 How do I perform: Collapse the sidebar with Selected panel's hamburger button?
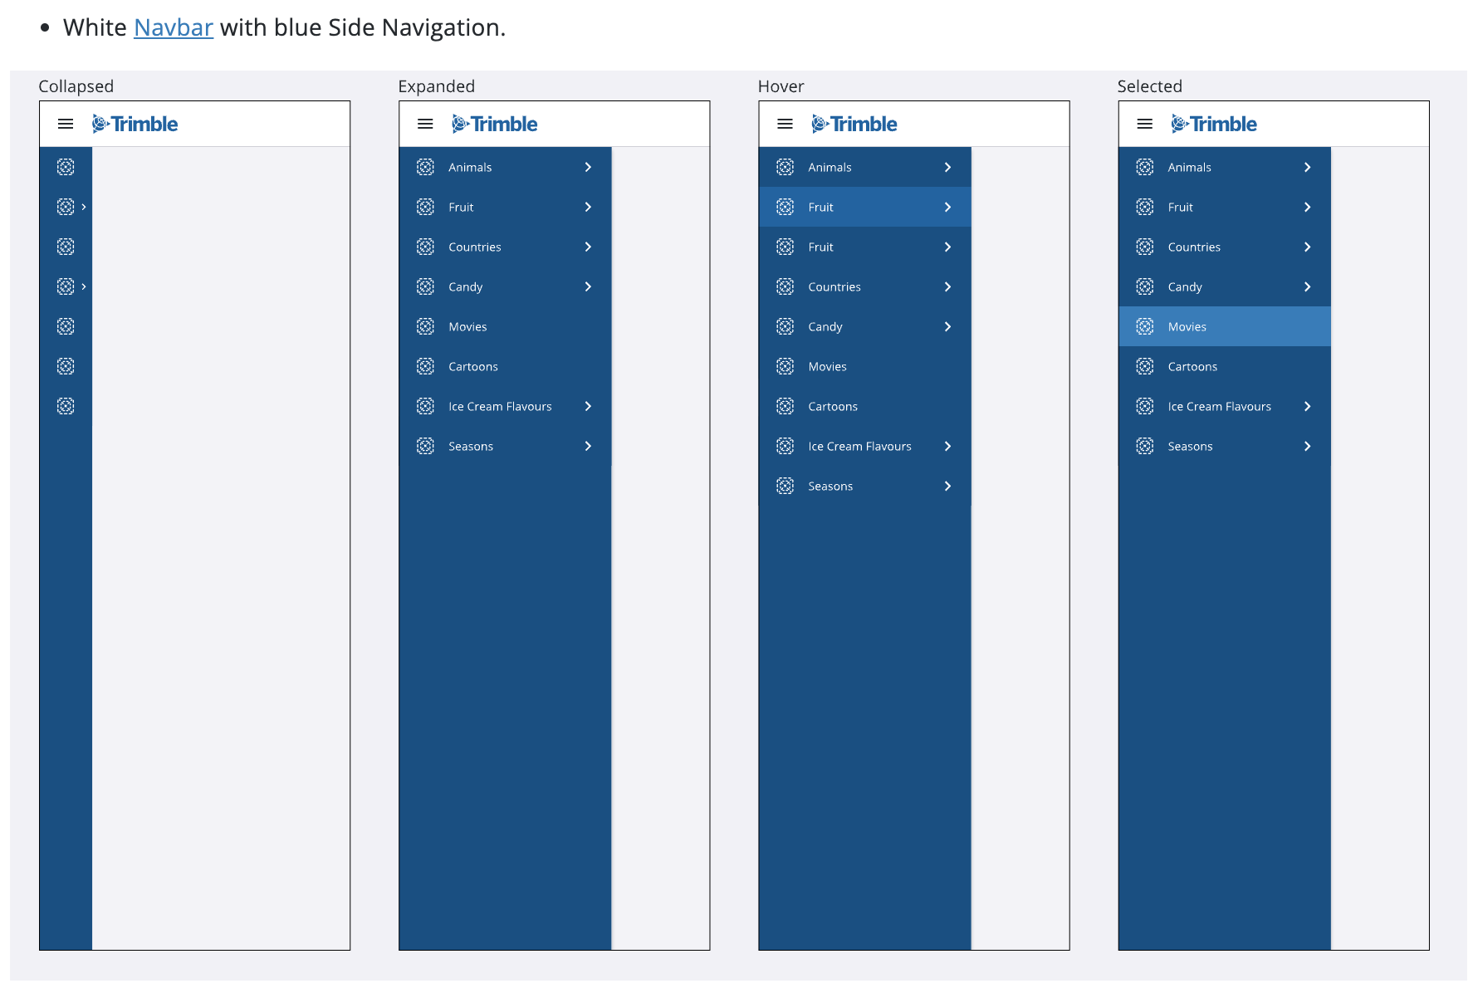tap(1144, 125)
